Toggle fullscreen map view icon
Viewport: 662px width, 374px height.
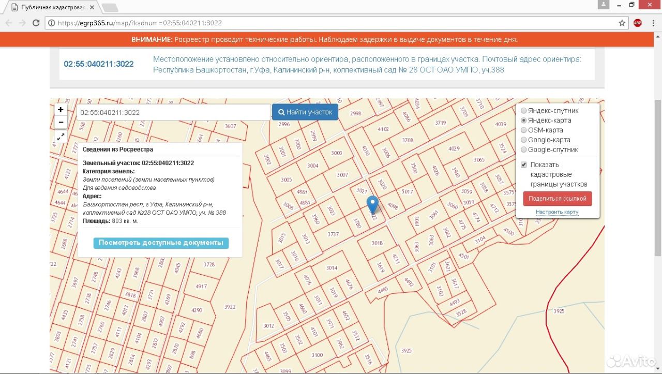coord(61,137)
